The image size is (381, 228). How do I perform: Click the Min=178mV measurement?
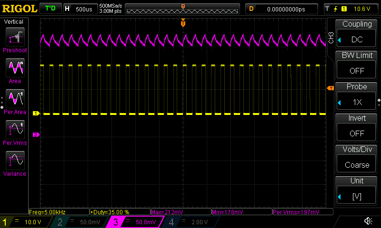tap(242, 212)
